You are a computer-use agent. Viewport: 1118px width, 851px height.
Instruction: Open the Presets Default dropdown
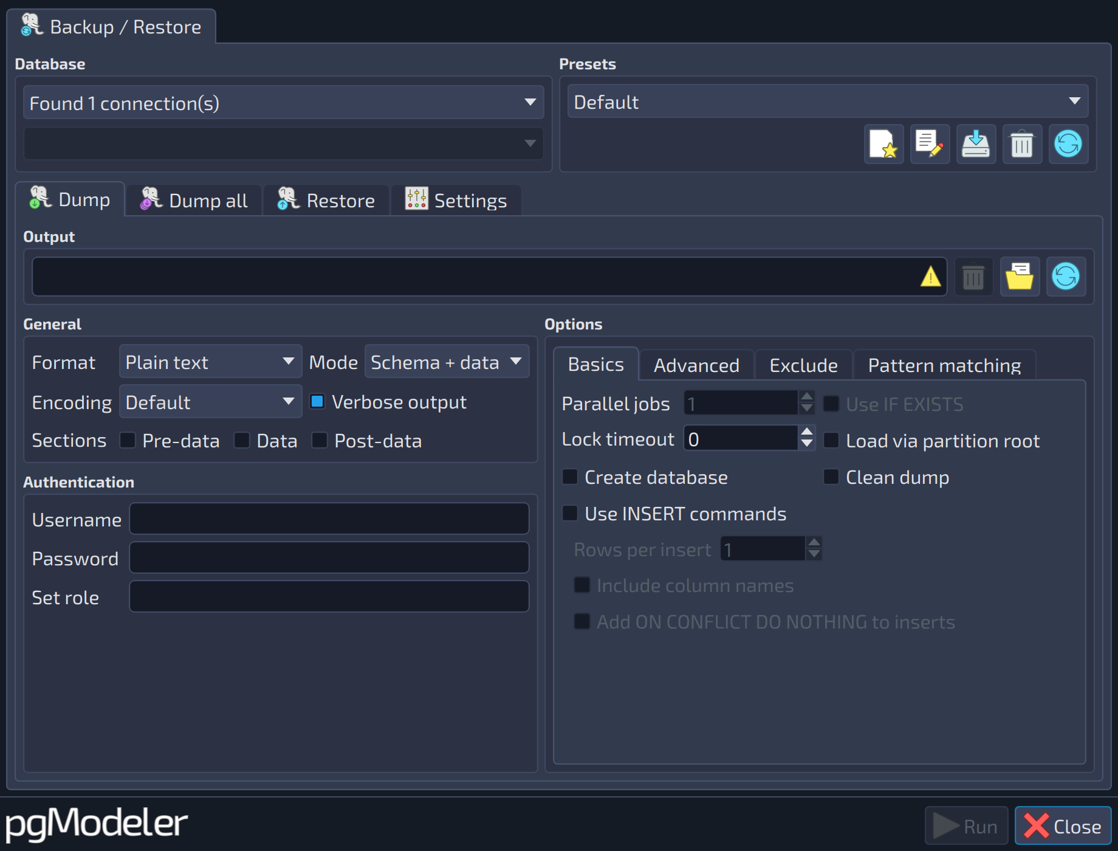[828, 102]
